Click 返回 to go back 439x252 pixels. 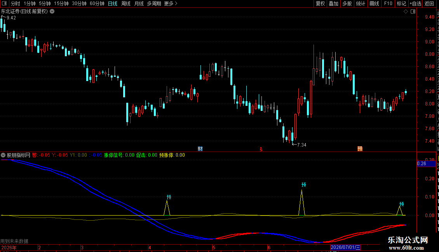(429, 3)
